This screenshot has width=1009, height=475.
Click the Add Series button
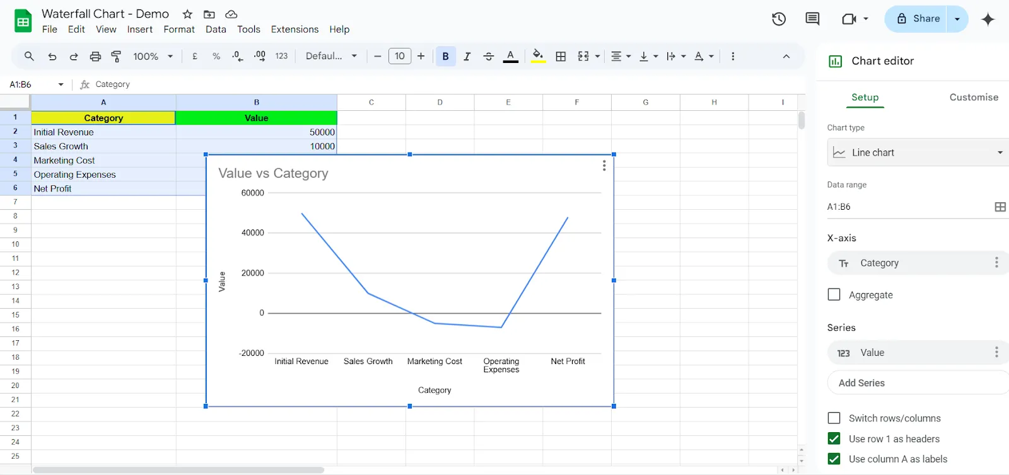(918, 382)
